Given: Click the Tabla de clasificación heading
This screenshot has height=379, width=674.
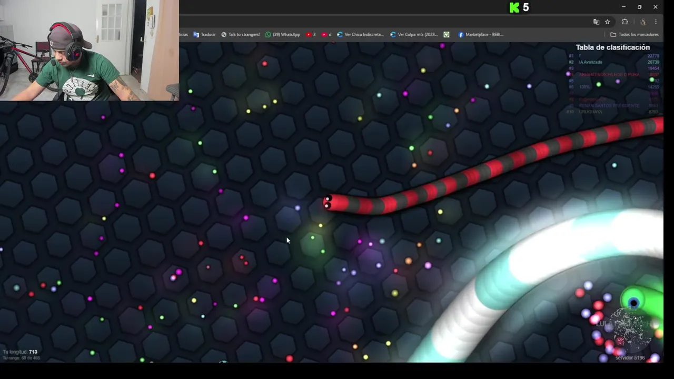Looking at the screenshot, I should (x=612, y=47).
